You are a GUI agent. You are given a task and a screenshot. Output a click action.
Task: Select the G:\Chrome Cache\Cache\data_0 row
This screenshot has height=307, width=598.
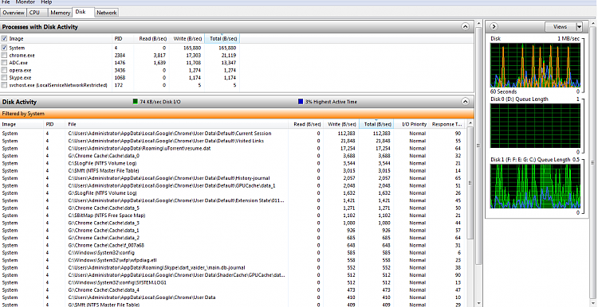click(x=233, y=156)
